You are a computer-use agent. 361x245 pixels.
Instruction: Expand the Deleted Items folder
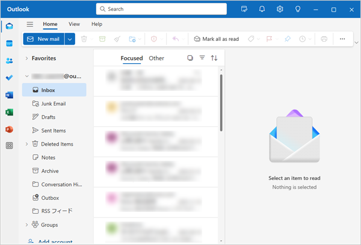point(26,144)
